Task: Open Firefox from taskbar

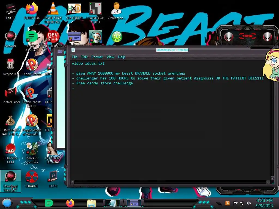Action: tap(70, 203)
